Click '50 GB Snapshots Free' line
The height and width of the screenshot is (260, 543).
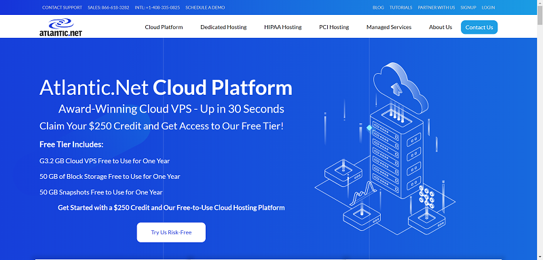100,192
